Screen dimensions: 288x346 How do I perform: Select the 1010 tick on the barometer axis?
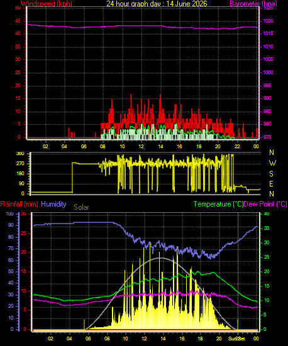[268, 46]
